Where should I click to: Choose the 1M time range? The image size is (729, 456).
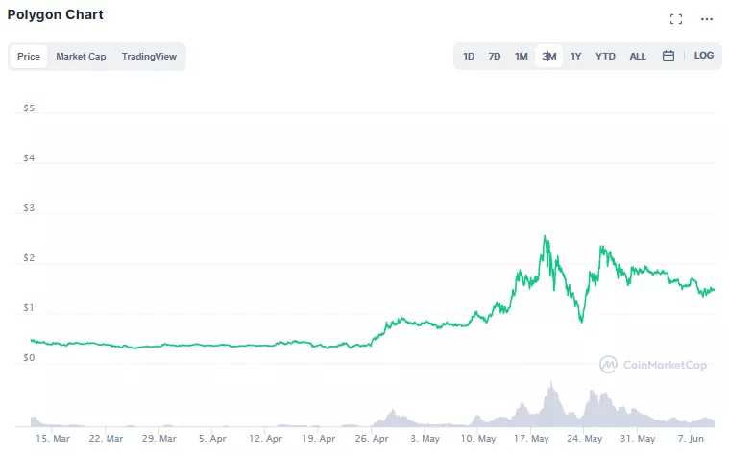coord(522,56)
